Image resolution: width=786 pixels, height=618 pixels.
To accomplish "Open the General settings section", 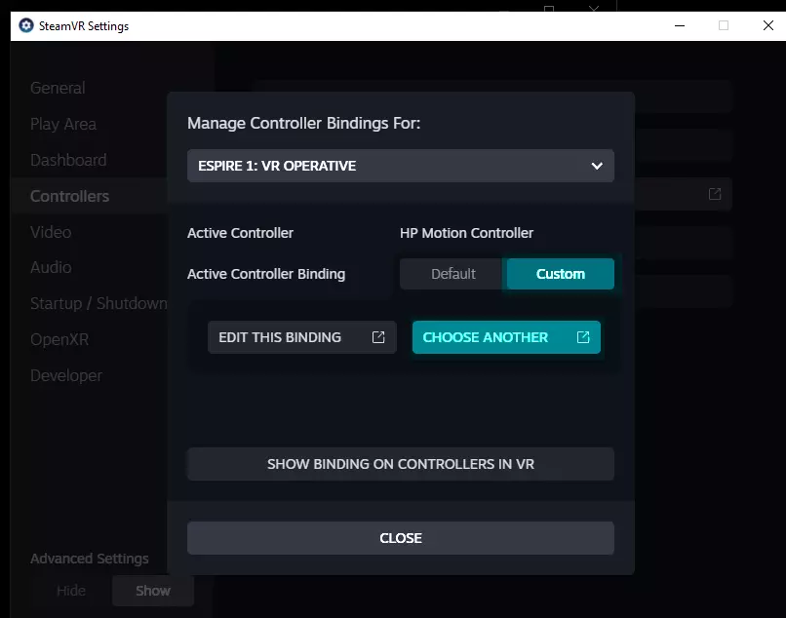I will [58, 88].
